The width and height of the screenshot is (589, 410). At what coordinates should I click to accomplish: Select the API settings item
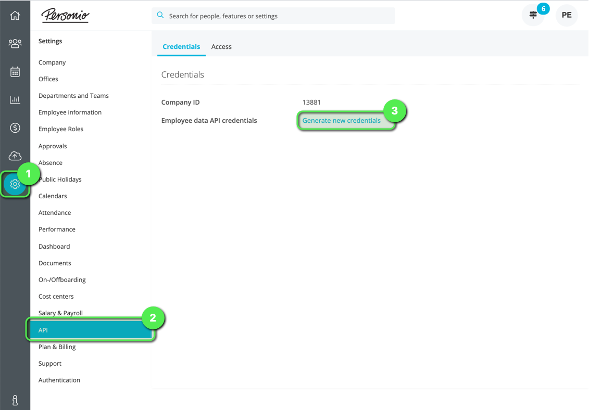point(91,330)
